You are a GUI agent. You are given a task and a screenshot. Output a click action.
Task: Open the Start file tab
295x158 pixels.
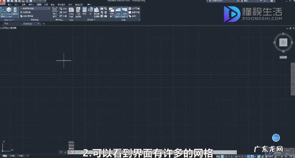pyautogui.click(x=6, y=24)
